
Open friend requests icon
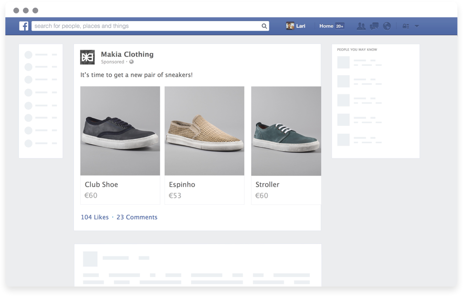(x=361, y=26)
